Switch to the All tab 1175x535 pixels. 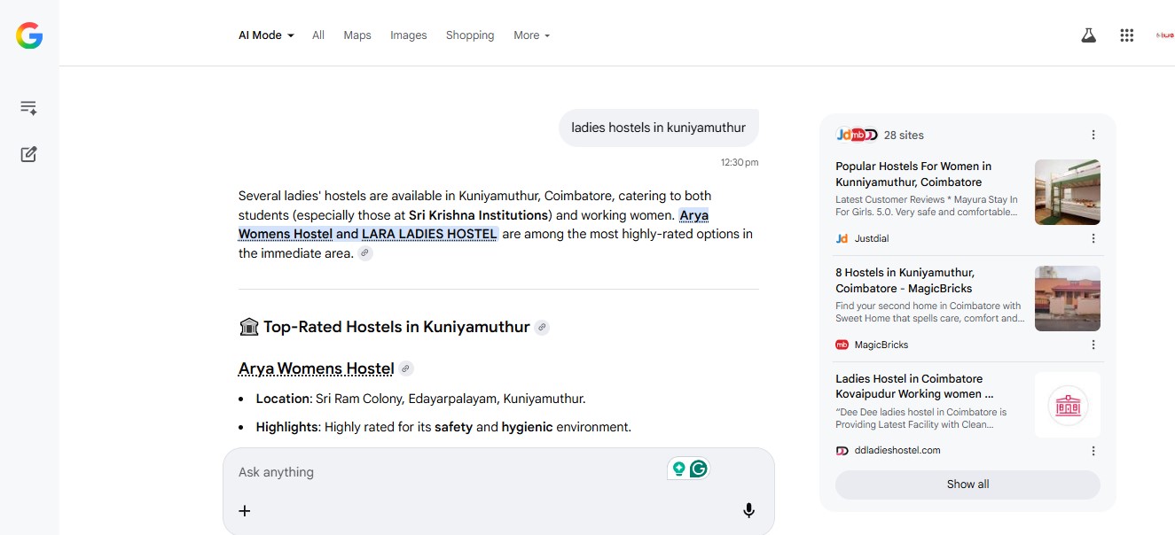pyautogui.click(x=318, y=35)
